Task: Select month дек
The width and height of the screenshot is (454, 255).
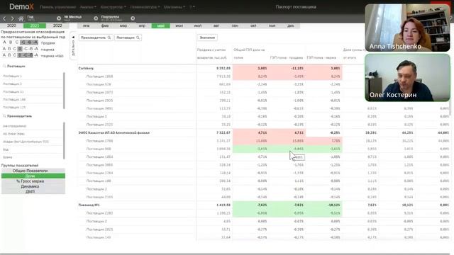Action: tap(291, 25)
